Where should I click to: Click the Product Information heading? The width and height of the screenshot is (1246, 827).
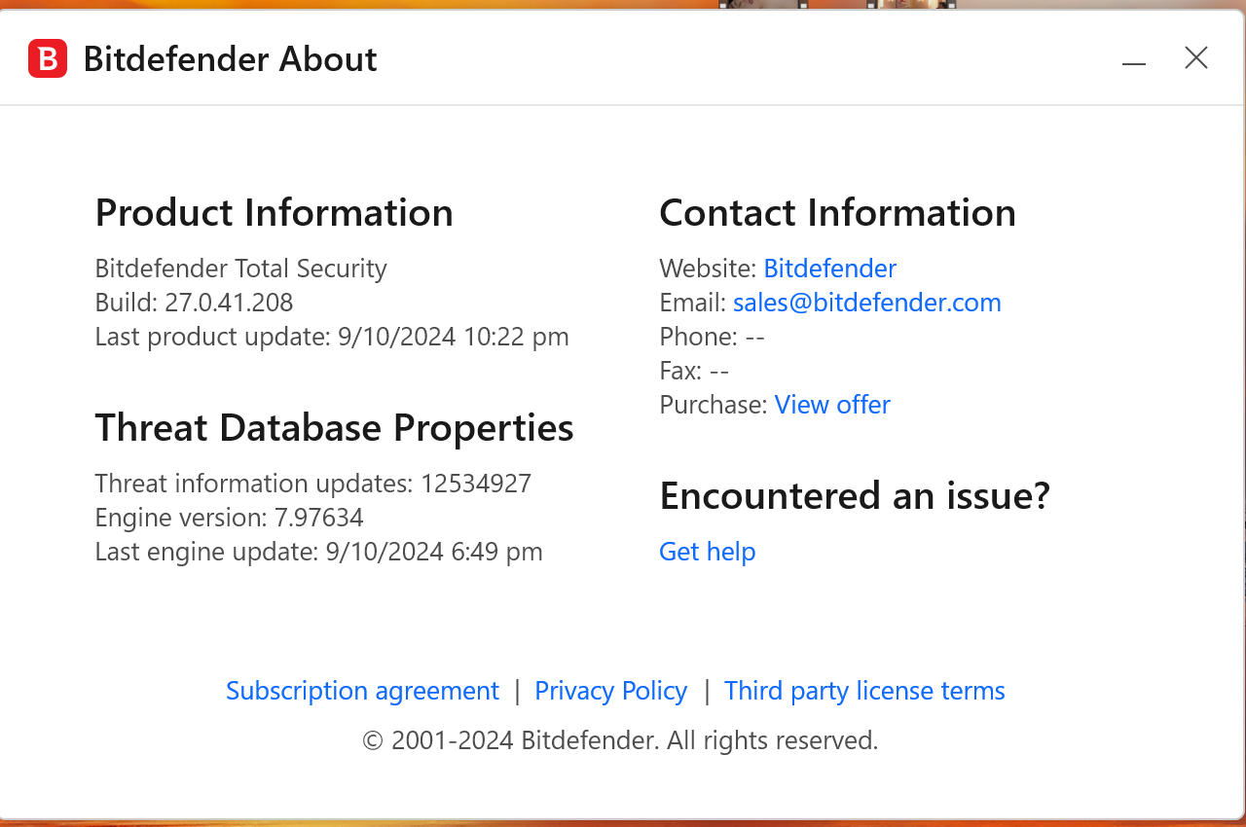point(274,212)
